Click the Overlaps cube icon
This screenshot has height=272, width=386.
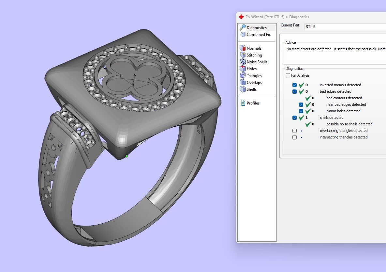coord(243,82)
